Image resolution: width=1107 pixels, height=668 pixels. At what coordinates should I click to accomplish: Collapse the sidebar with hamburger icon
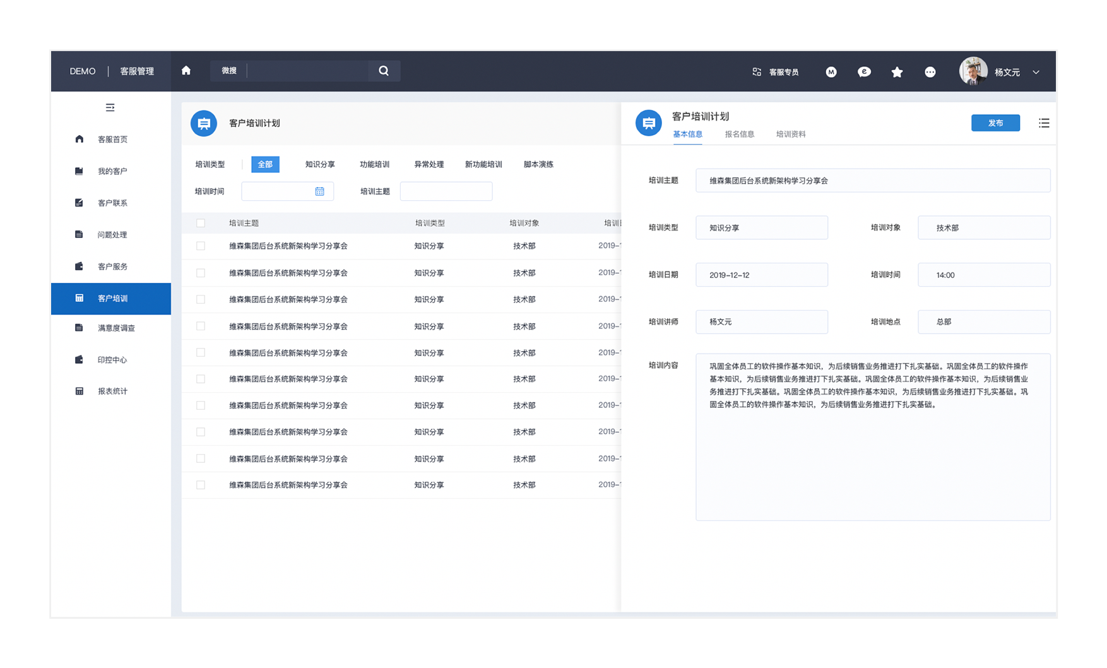(110, 107)
